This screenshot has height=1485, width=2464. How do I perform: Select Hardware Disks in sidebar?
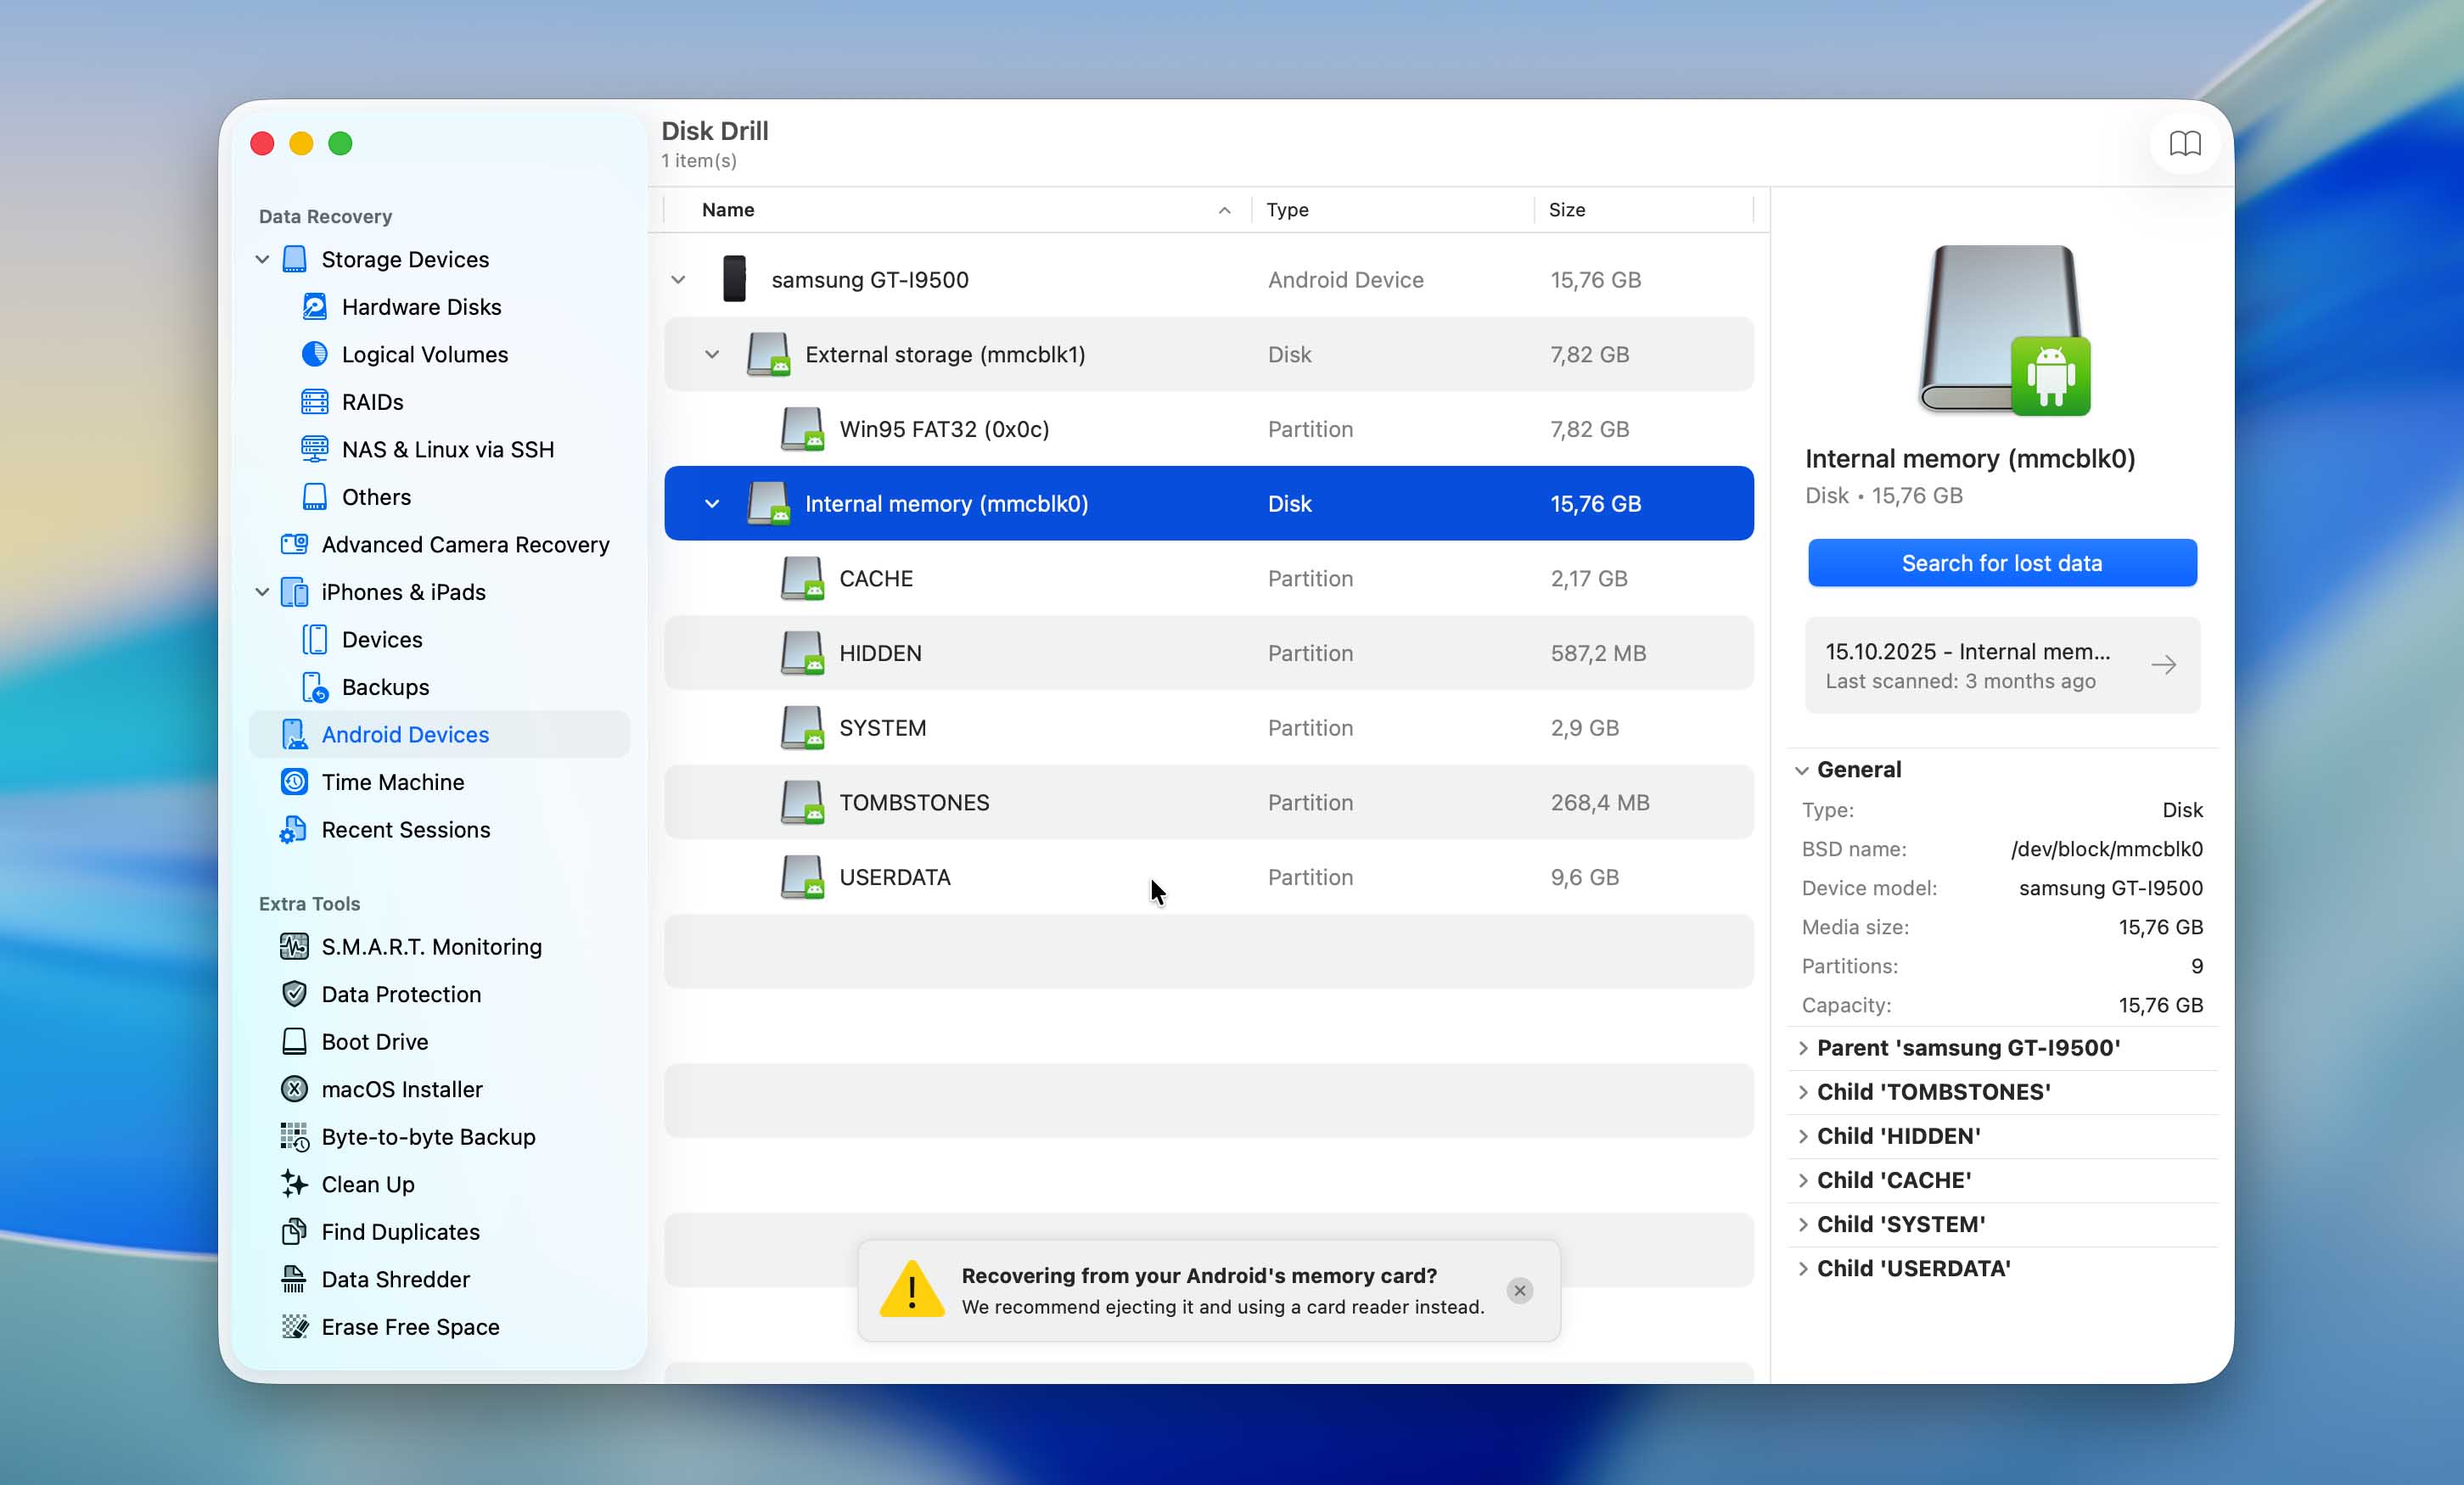pyautogui.click(x=421, y=307)
